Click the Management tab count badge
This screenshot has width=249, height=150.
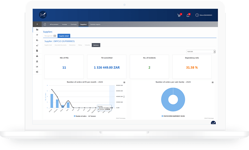click(55, 36)
